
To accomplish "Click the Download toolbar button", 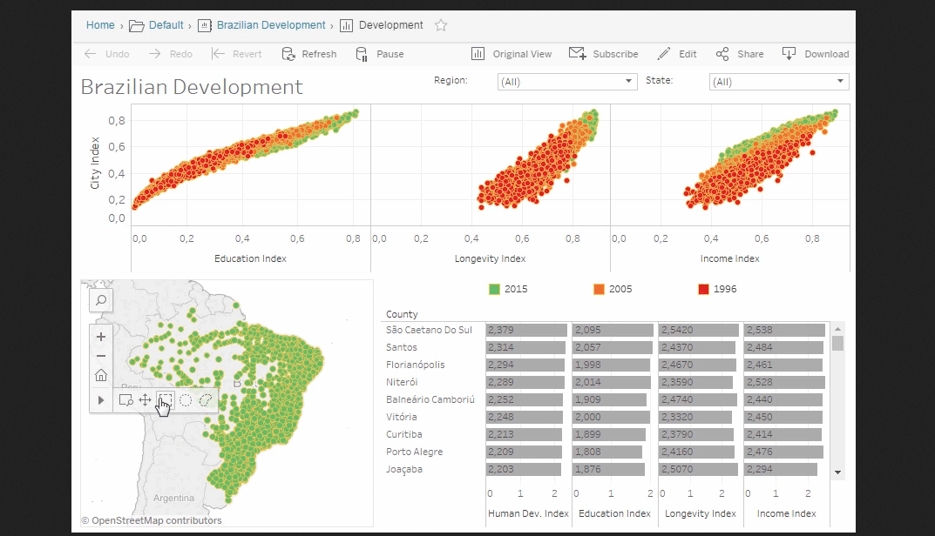I will (x=816, y=54).
